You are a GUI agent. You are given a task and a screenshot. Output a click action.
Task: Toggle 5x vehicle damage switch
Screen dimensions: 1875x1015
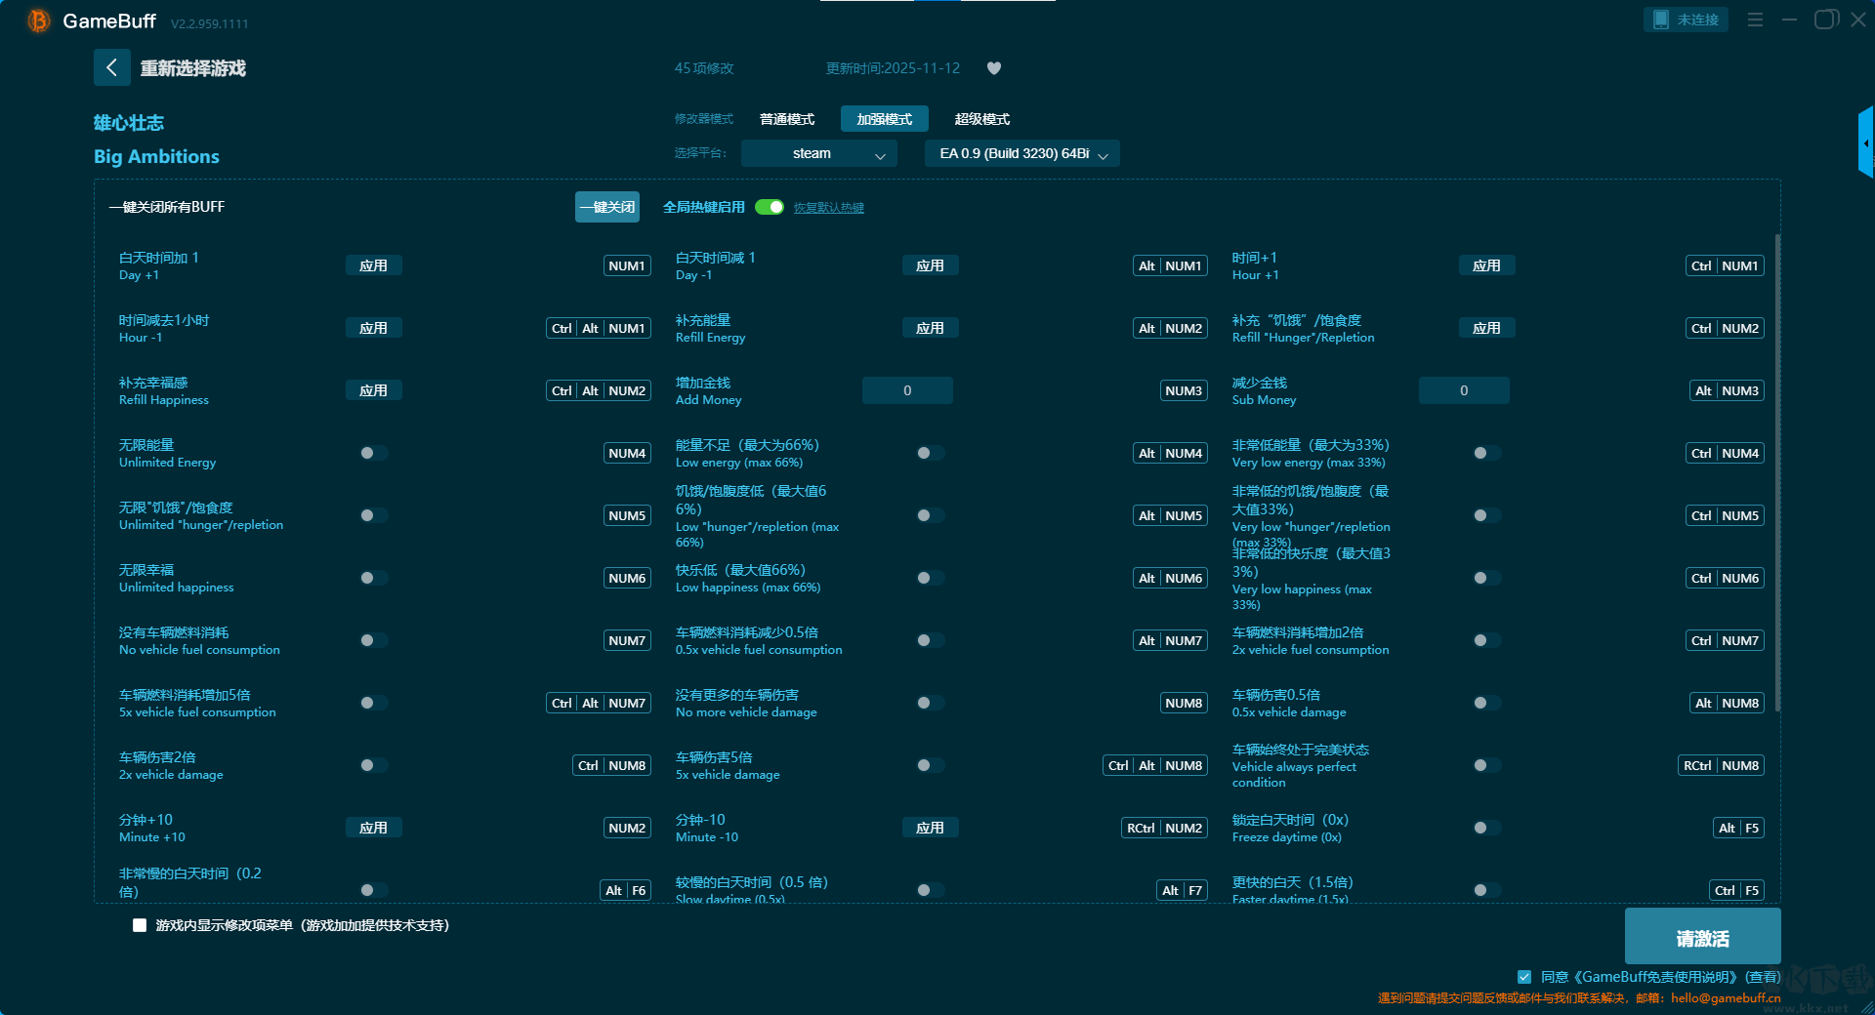pyautogui.click(x=930, y=765)
